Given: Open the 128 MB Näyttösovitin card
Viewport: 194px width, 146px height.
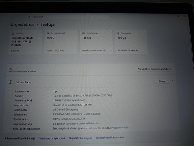Looking at the screenshot, I should tap(96, 42).
